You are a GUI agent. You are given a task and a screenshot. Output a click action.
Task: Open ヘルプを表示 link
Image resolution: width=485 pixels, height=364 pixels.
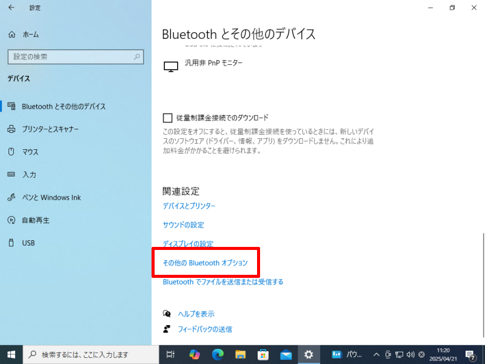[x=196, y=314]
